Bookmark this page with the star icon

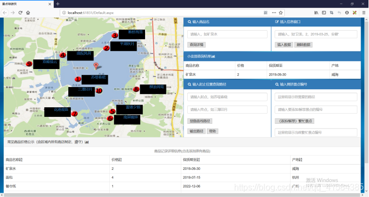click(x=281, y=13)
